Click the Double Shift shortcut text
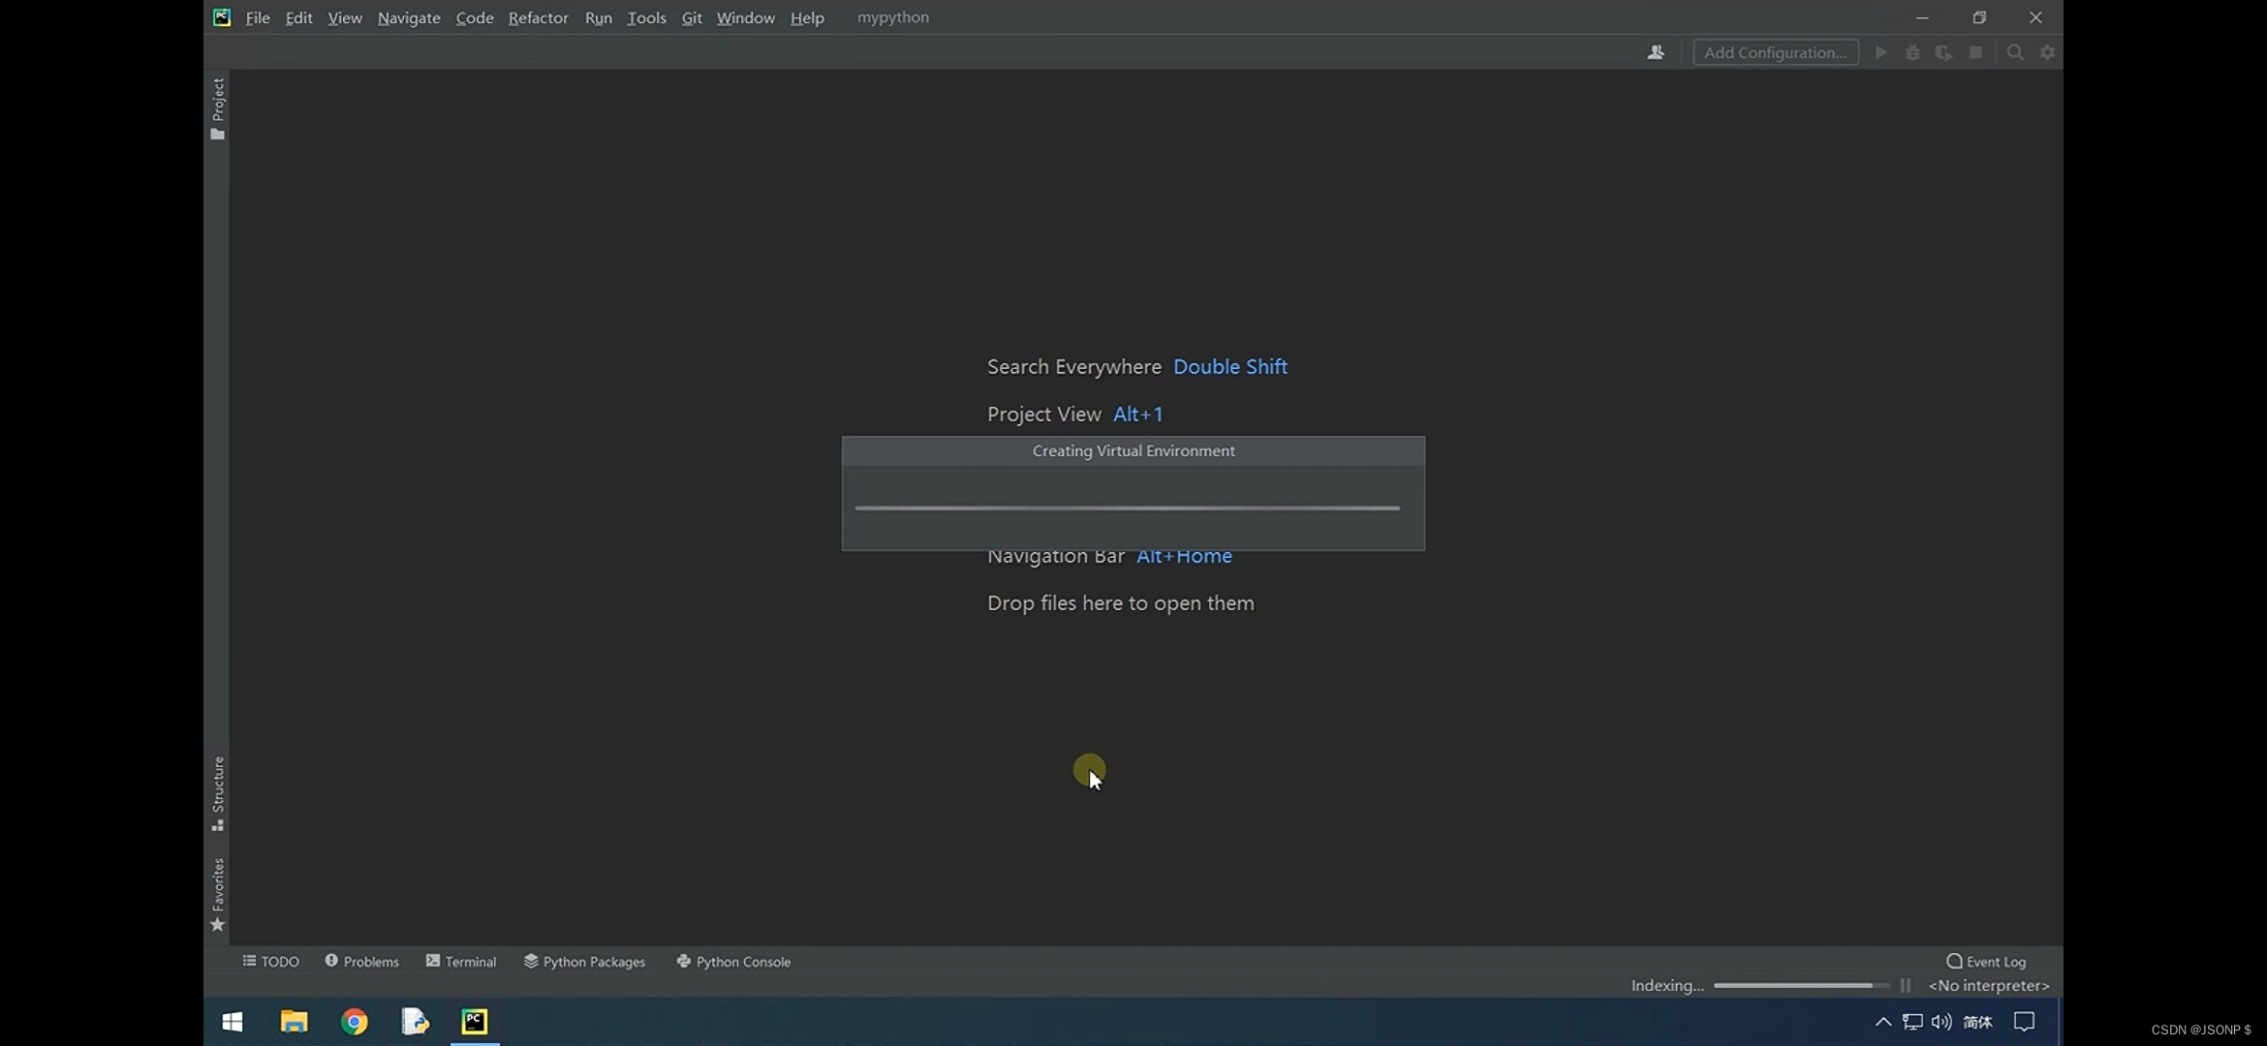 1229,367
